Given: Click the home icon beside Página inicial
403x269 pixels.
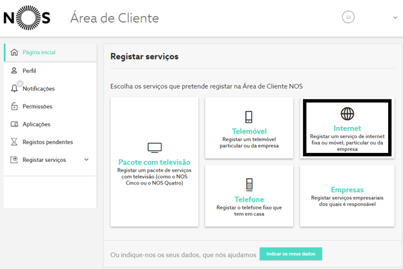Looking at the screenshot, I should (14, 52).
